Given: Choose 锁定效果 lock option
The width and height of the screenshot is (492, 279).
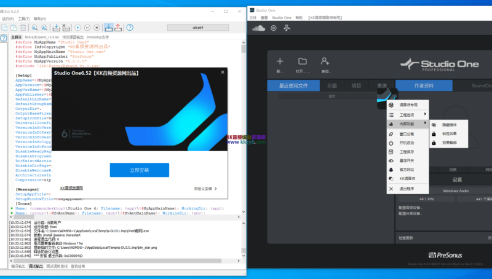Looking at the screenshot, I should tap(449, 134).
